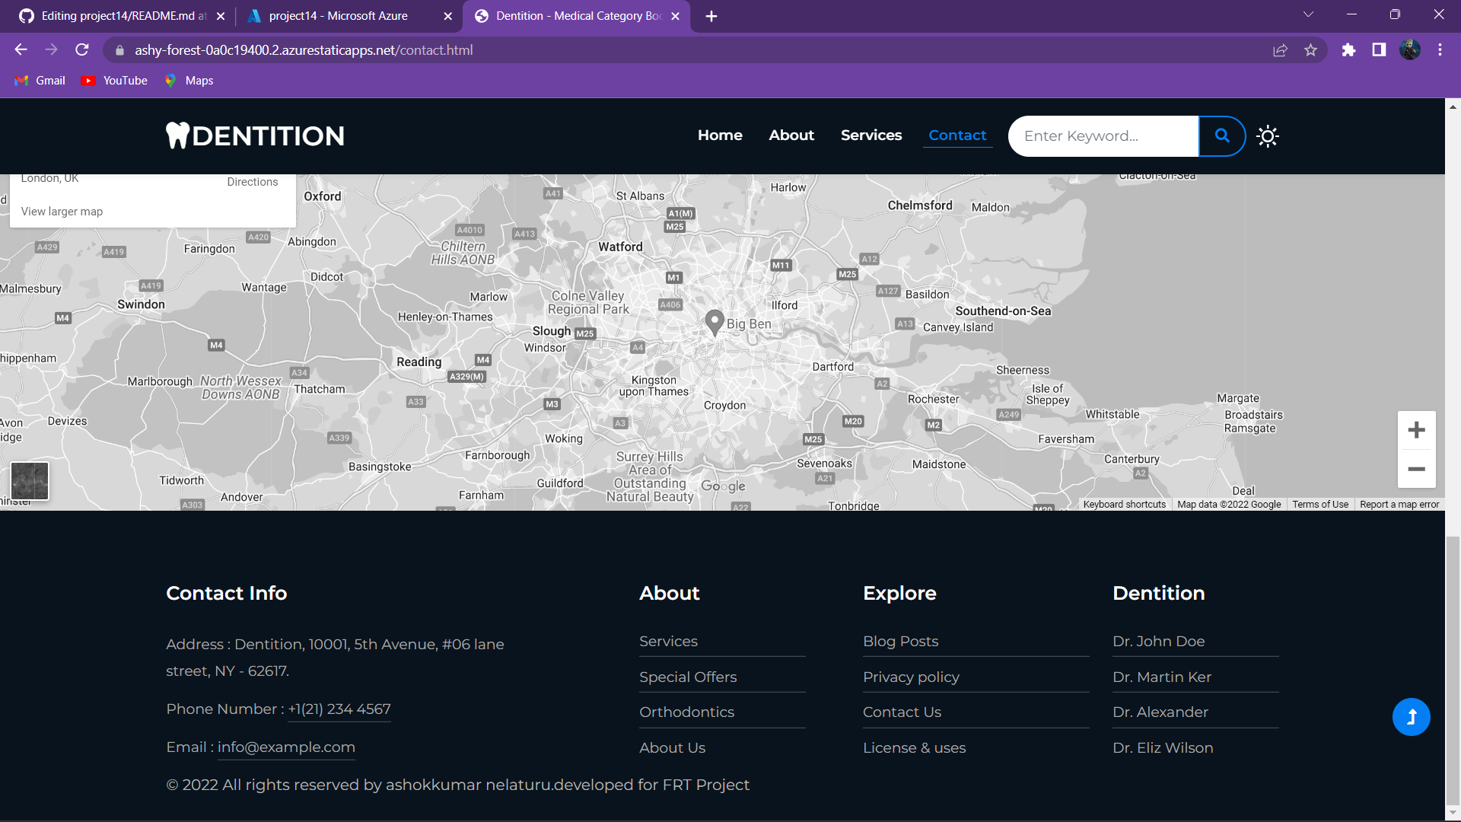Image resolution: width=1461 pixels, height=822 pixels.
Task: Select Services in the navigation menu
Action: pyautogui.click(x=871, y=135)
